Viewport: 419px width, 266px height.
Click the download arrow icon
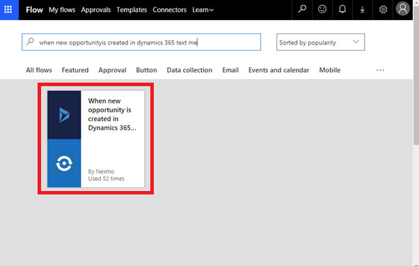pyautogui.click(x=363, y=9)
